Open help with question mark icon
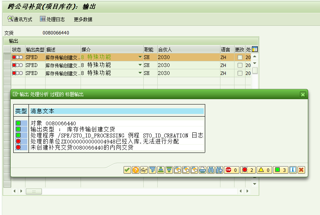Screen dimensions: 320x215 pyautogui.click(x=136, y=170)
